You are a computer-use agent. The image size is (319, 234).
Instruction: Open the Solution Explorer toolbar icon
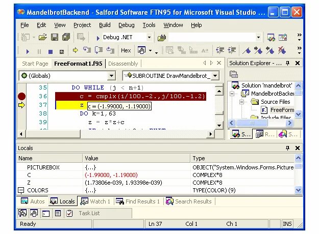(271, 37)
